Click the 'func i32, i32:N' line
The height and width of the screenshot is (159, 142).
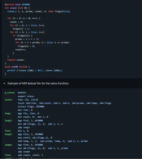click(28, 100)
